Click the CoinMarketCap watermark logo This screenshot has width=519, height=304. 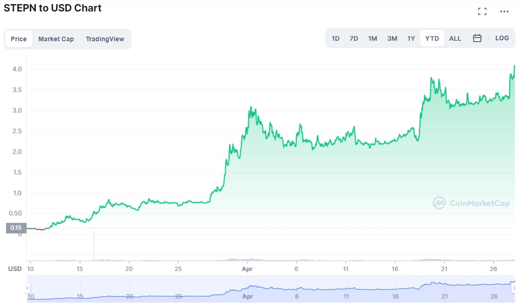tap(471, 203)
